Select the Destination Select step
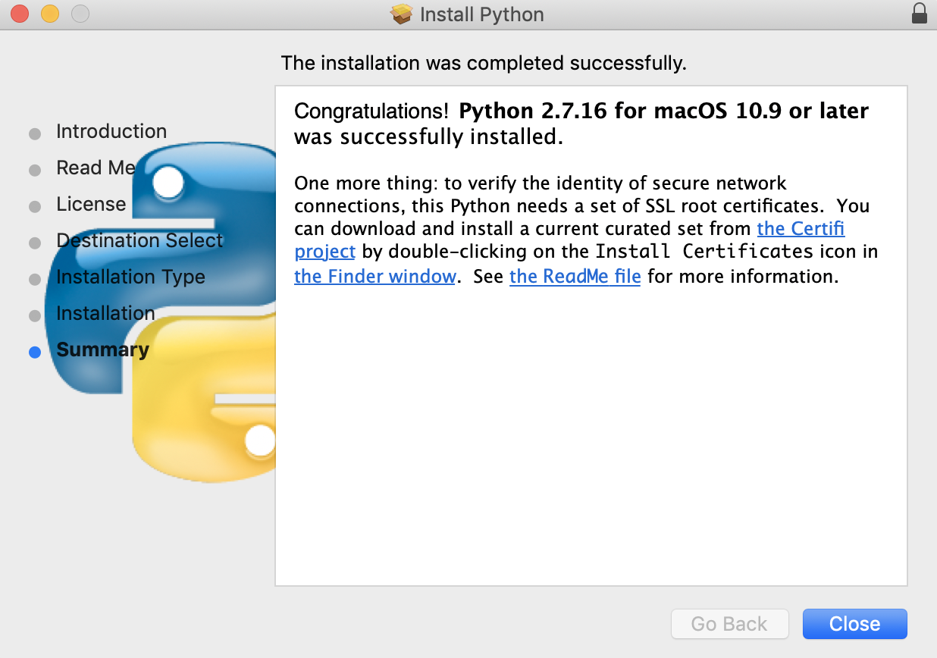 pyautogui.click(x=139, y=240)
